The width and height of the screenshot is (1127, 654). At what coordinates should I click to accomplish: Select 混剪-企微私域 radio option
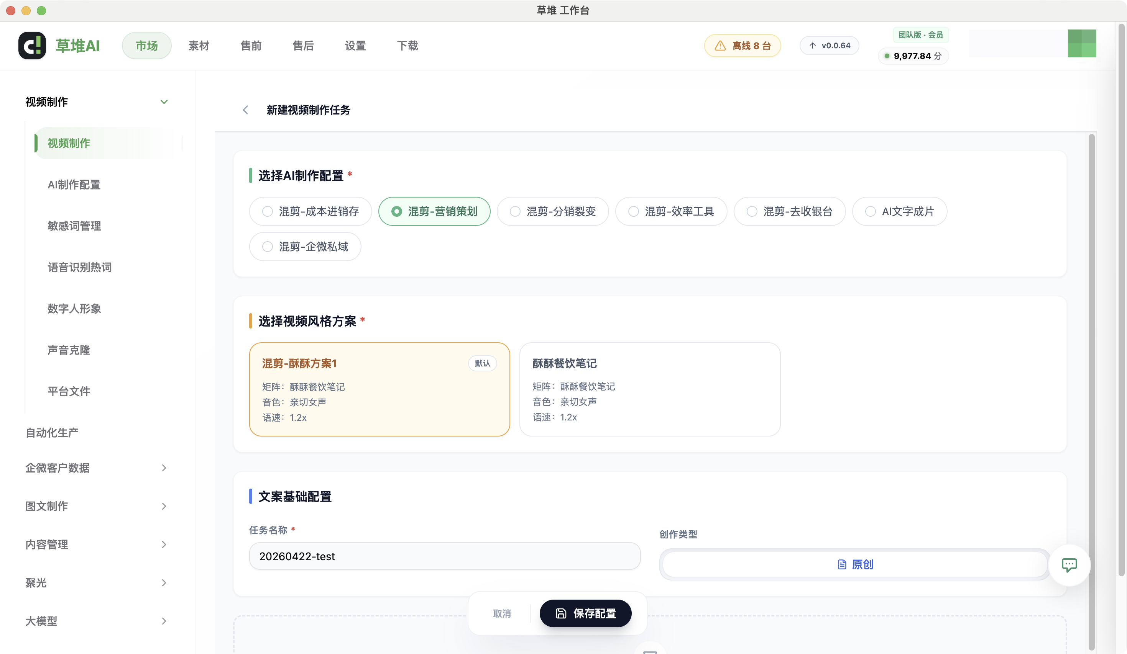305,247
